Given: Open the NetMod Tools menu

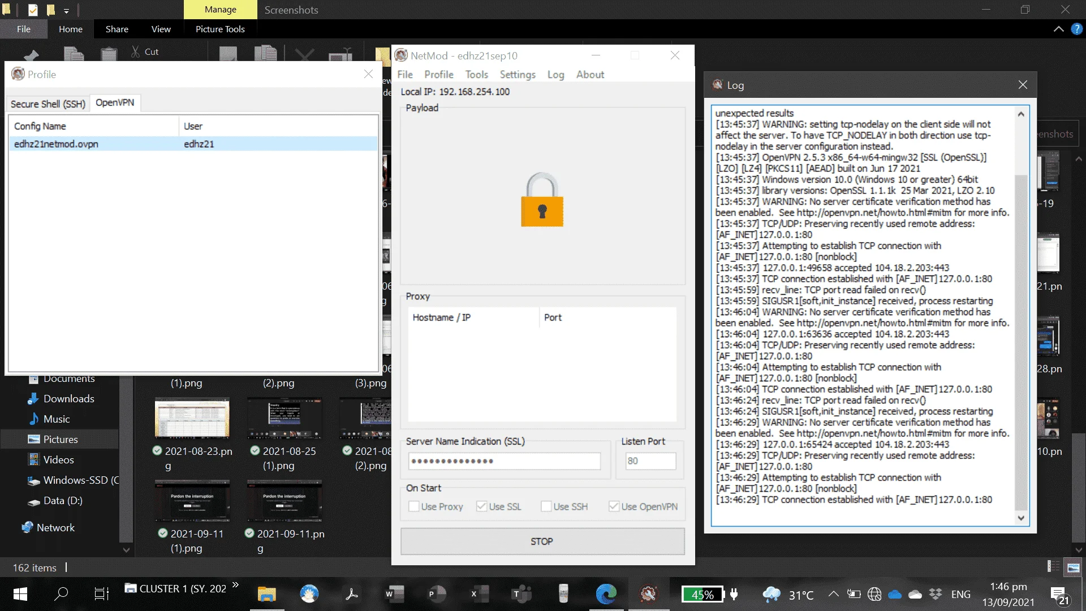Looking at the screenshot, I should (477, 75).
